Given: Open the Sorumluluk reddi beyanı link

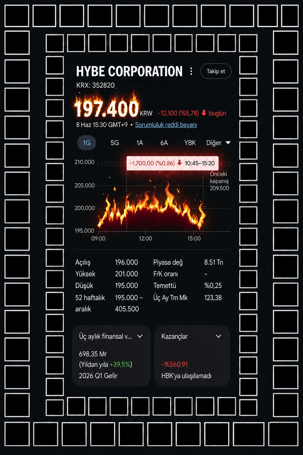Looking at the screenshot, I should tap(166, 125).
